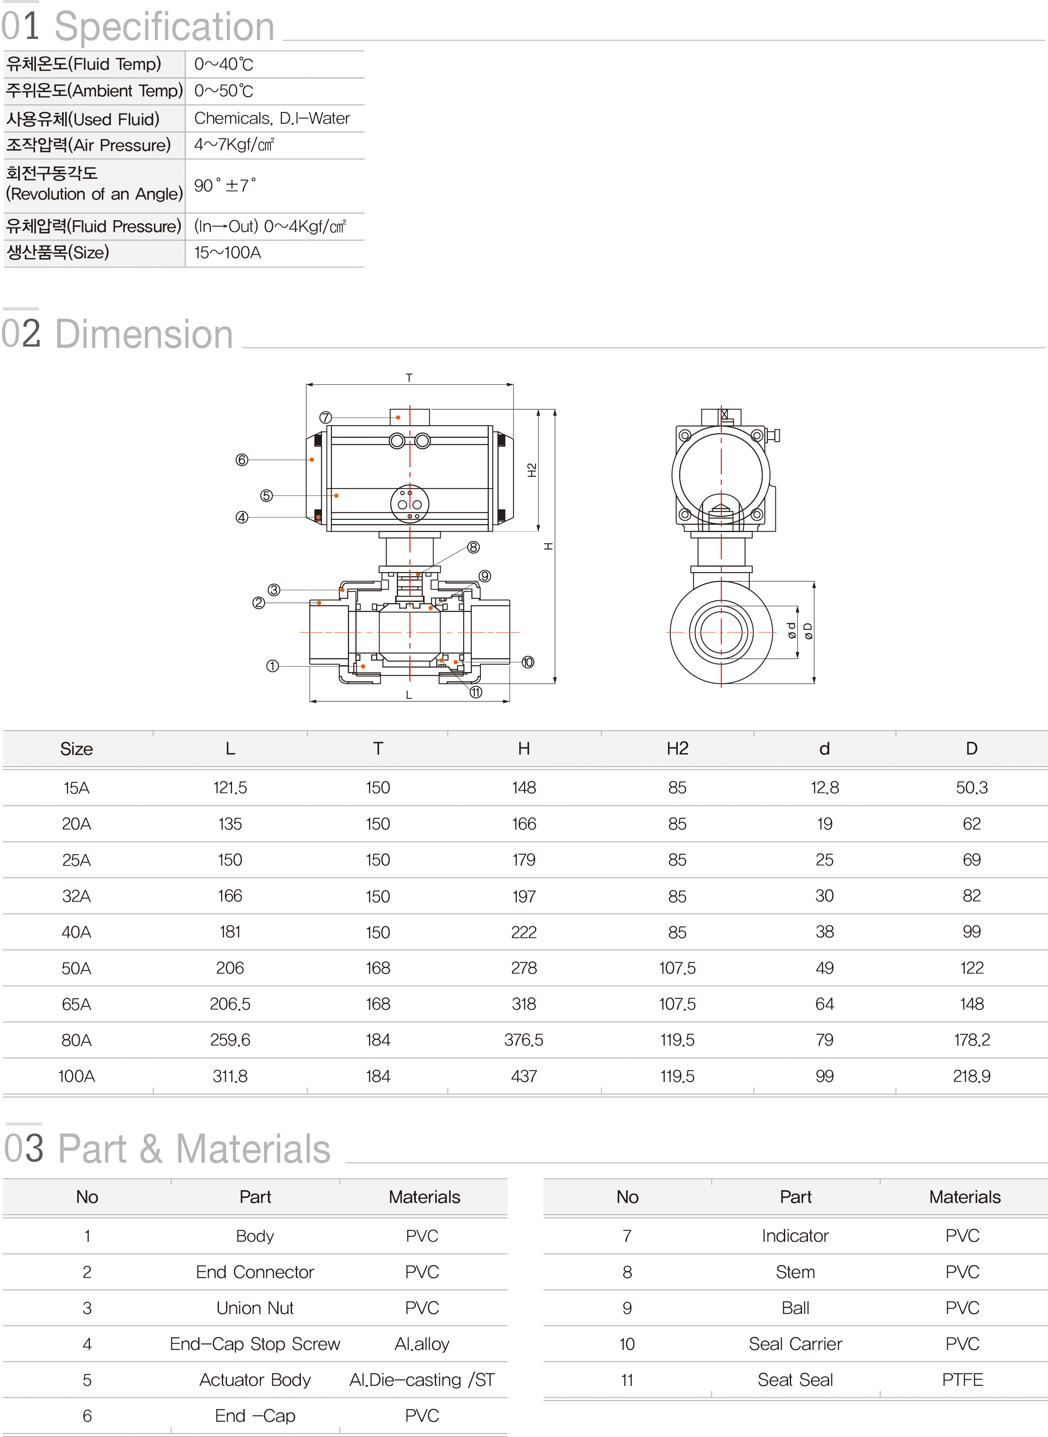Click the L dimension label below the valve
Screen dimensions: 1048x1437
(x=409, y=695)
